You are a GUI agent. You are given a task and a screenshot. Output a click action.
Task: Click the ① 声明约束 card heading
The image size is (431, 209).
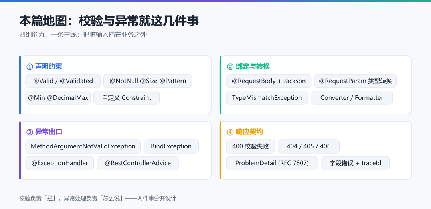click(x=44, y=67)
